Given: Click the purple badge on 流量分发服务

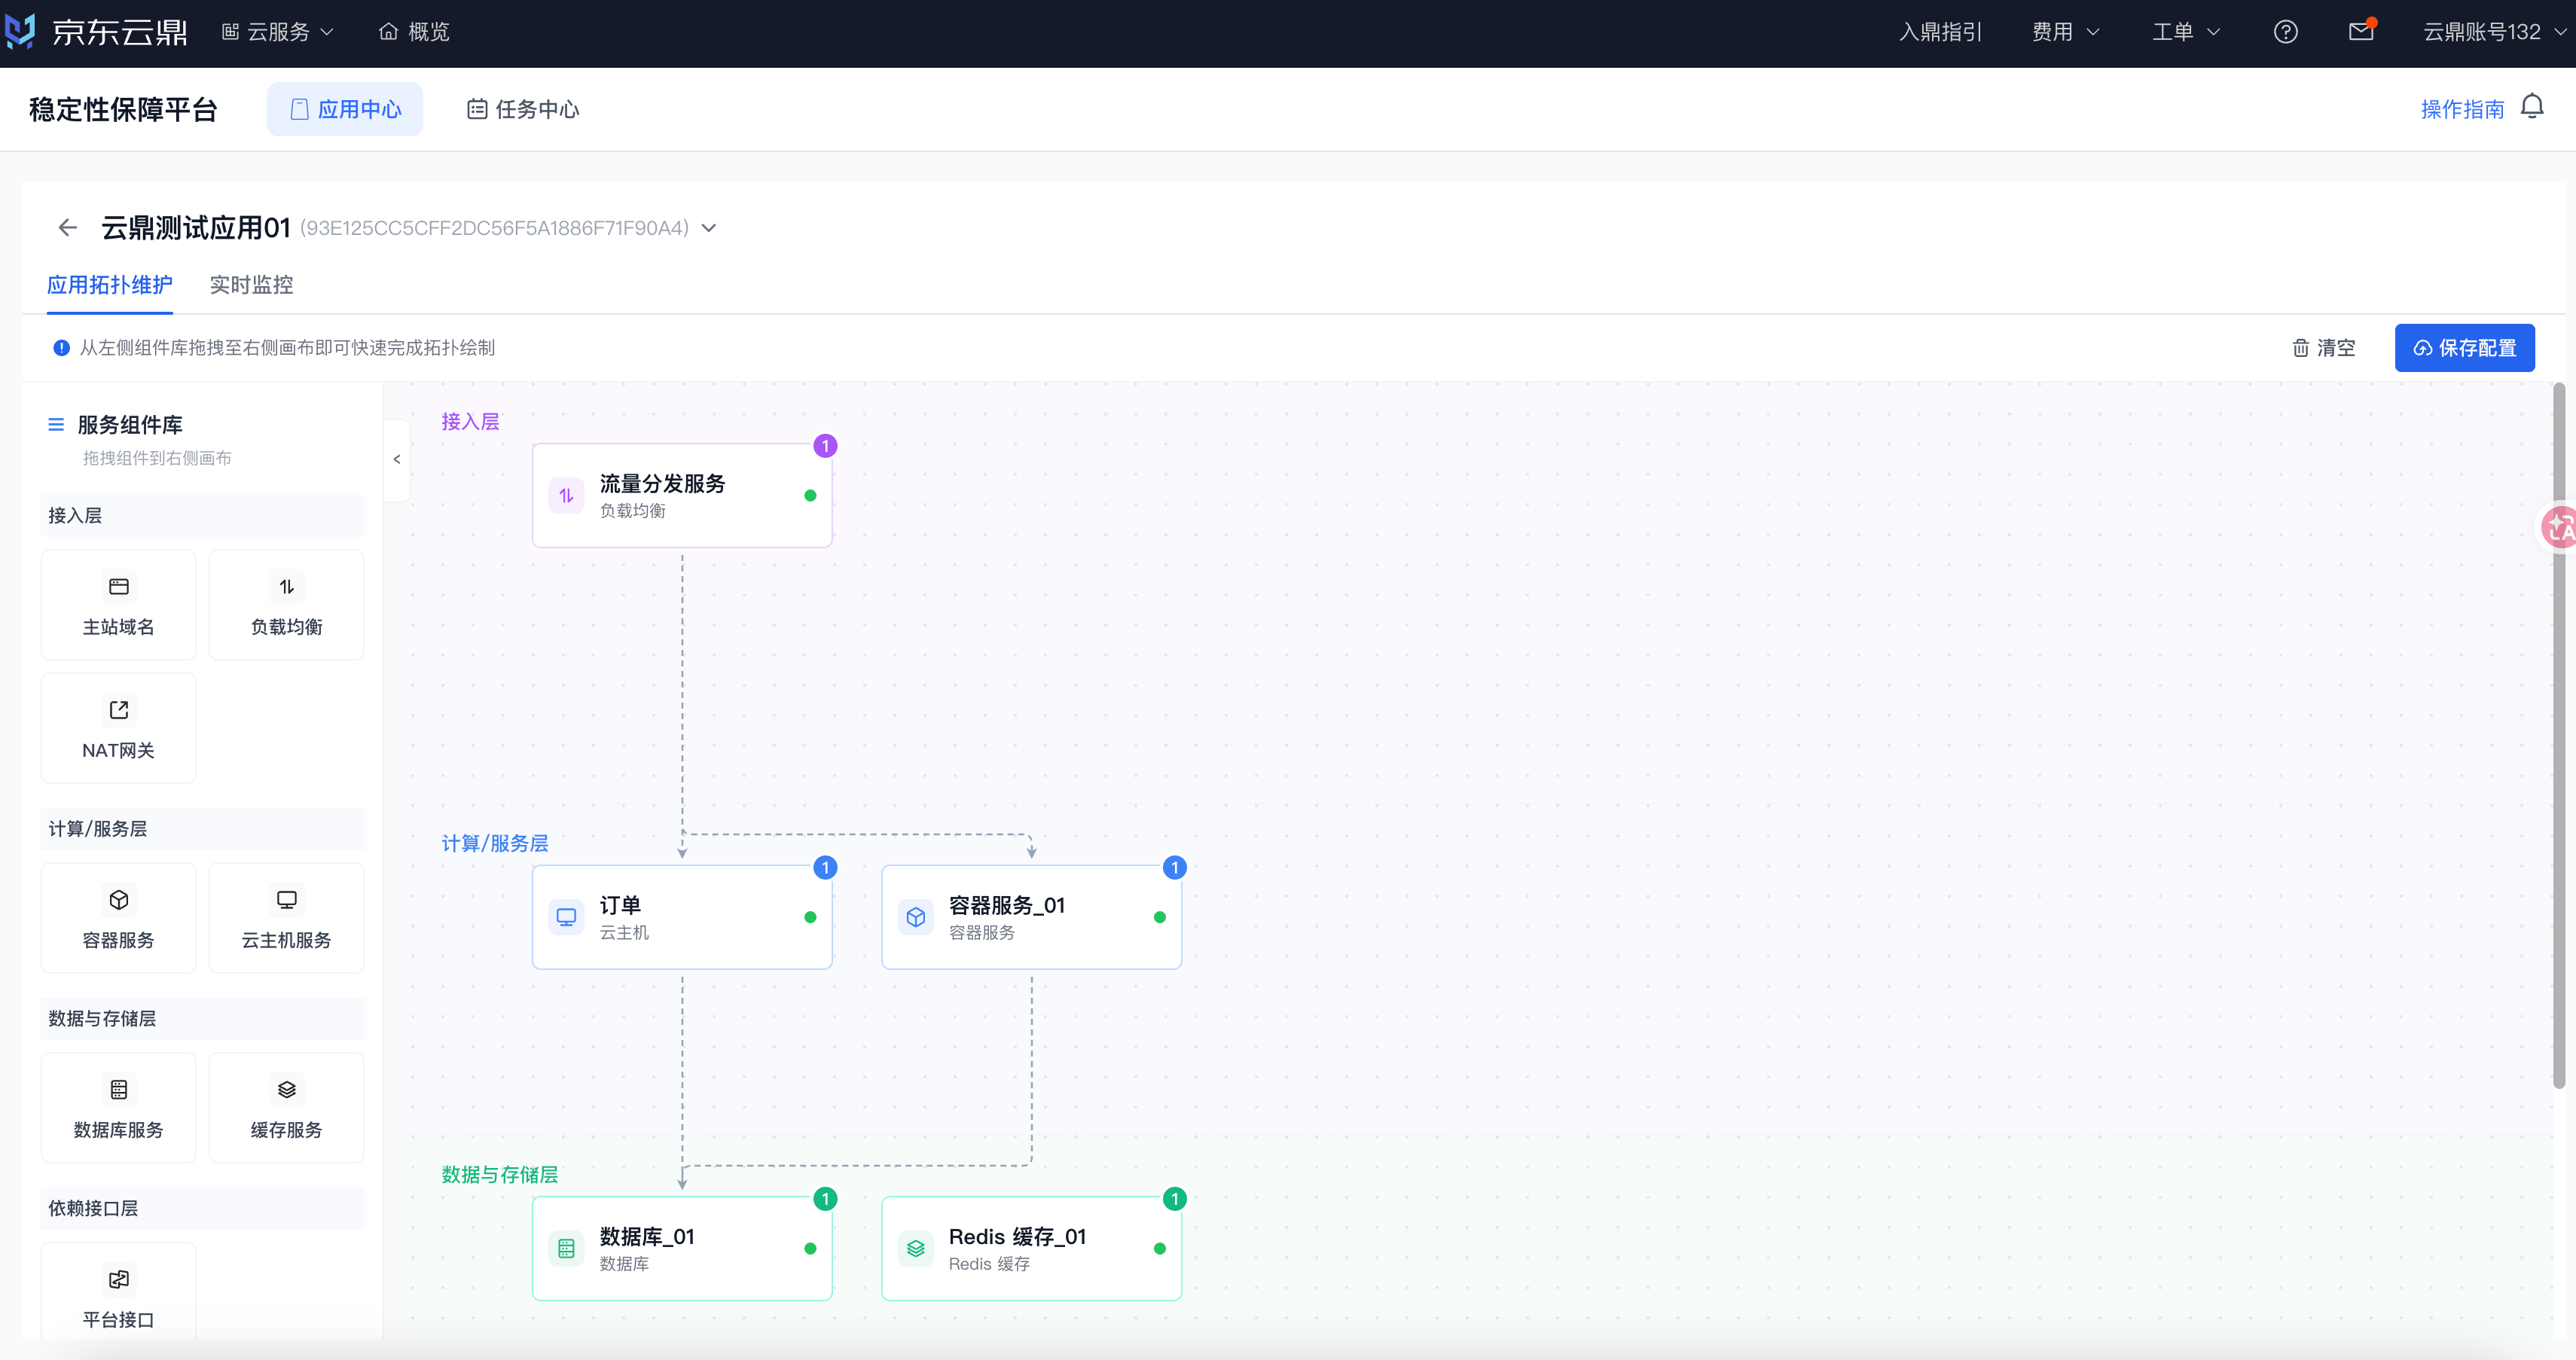Looking at the screenshot, I should (x=825, y=446).
